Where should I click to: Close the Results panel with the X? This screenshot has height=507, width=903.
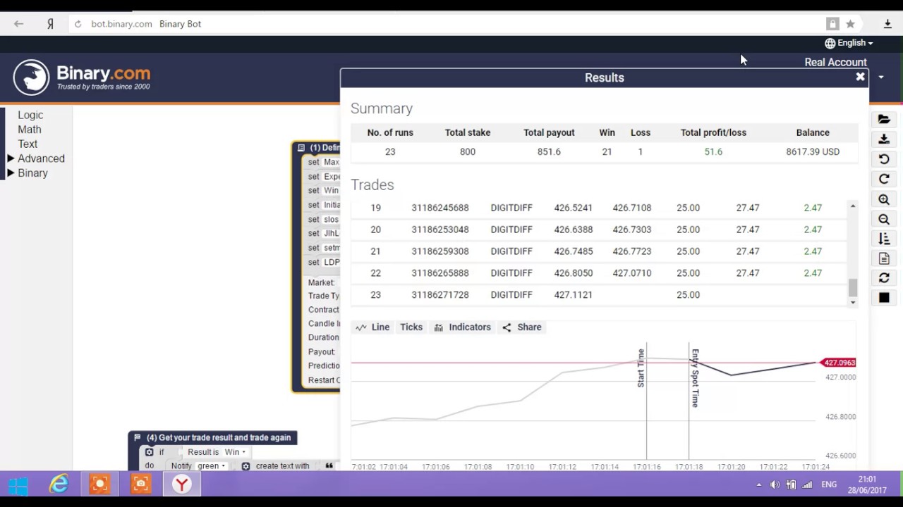[860, 77]
